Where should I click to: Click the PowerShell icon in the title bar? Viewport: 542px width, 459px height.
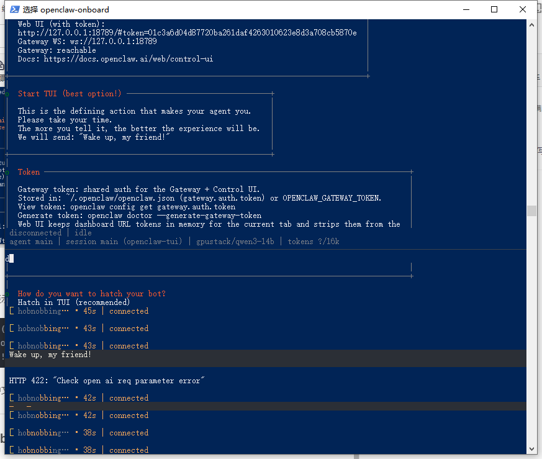point(14,9)
